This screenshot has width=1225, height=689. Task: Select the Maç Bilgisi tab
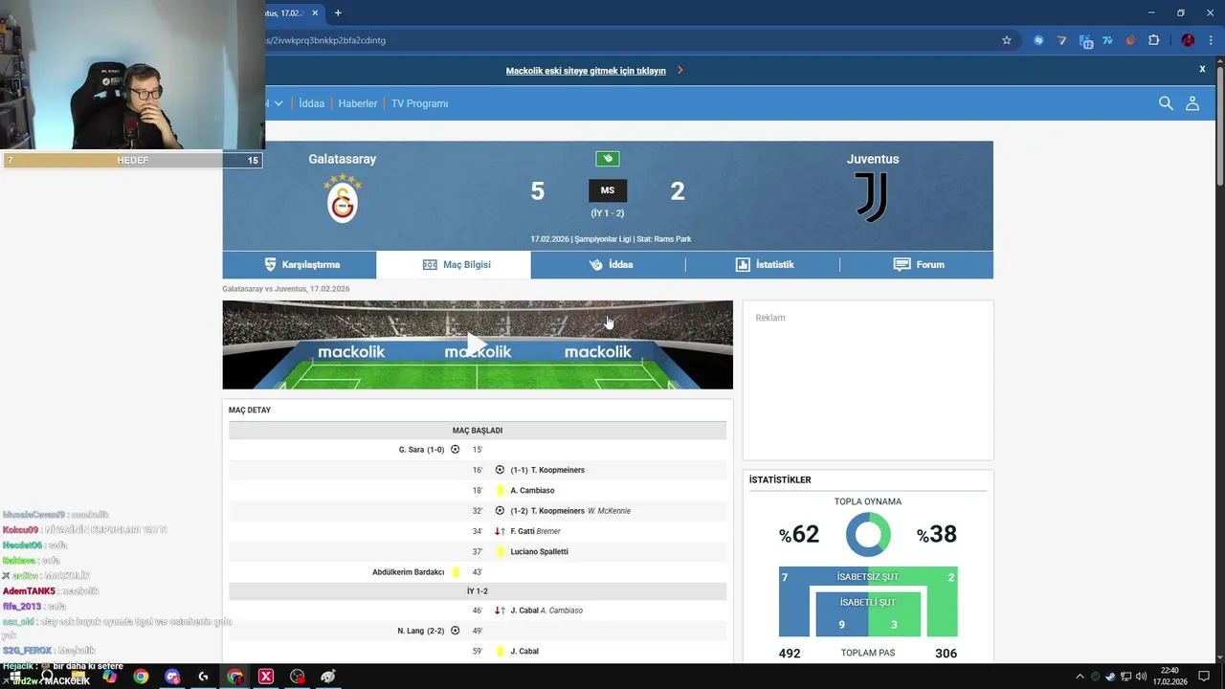(x=454, y=264)
